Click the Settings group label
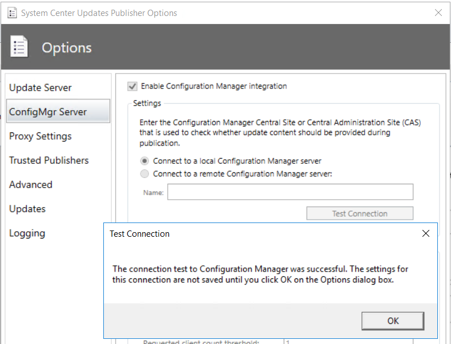 tap(147, 103)
